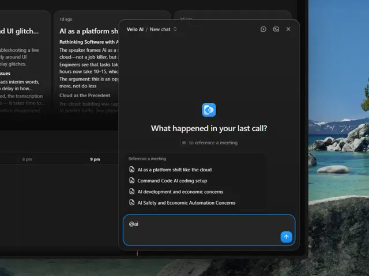The width and height of the screenshot is (369, 276).
Task: Click document icon beside AI as a platform shift
Action: point(132,169)
